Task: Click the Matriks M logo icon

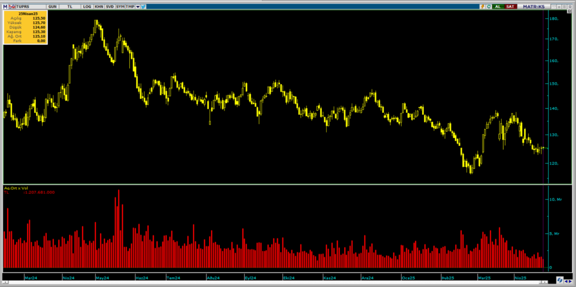Action: 5,7
